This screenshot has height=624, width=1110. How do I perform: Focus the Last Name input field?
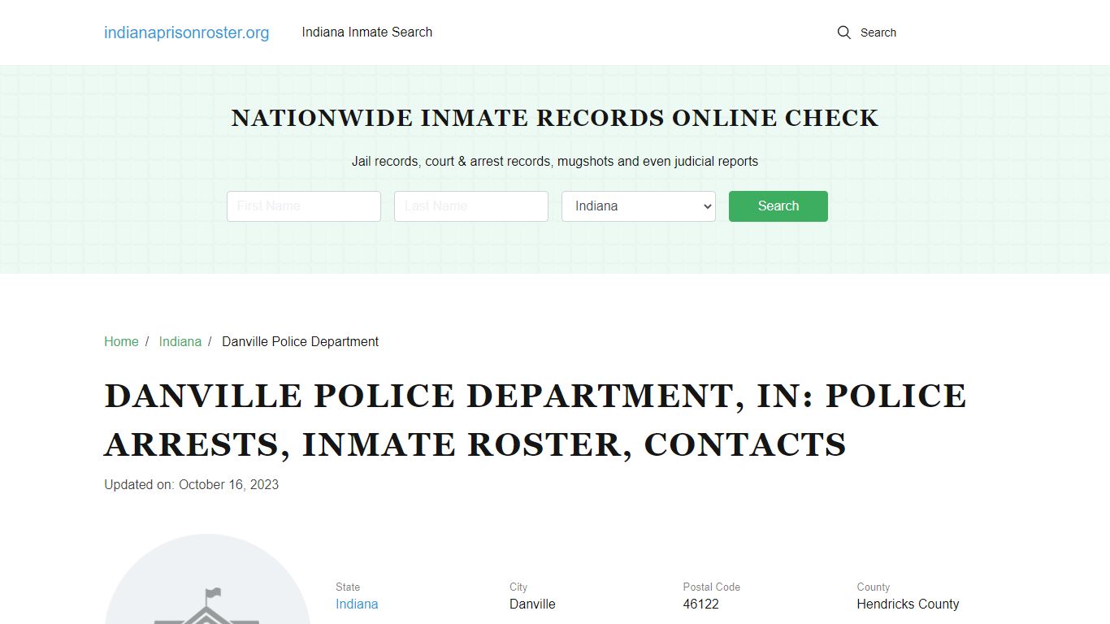pos(471,206)
